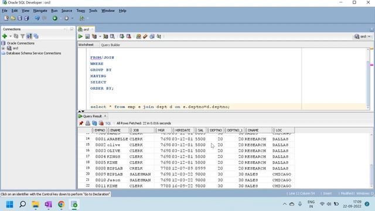This screenshot has width=375, height=211.
Task: Select the Worksheet tab
Action: point(86,45)
